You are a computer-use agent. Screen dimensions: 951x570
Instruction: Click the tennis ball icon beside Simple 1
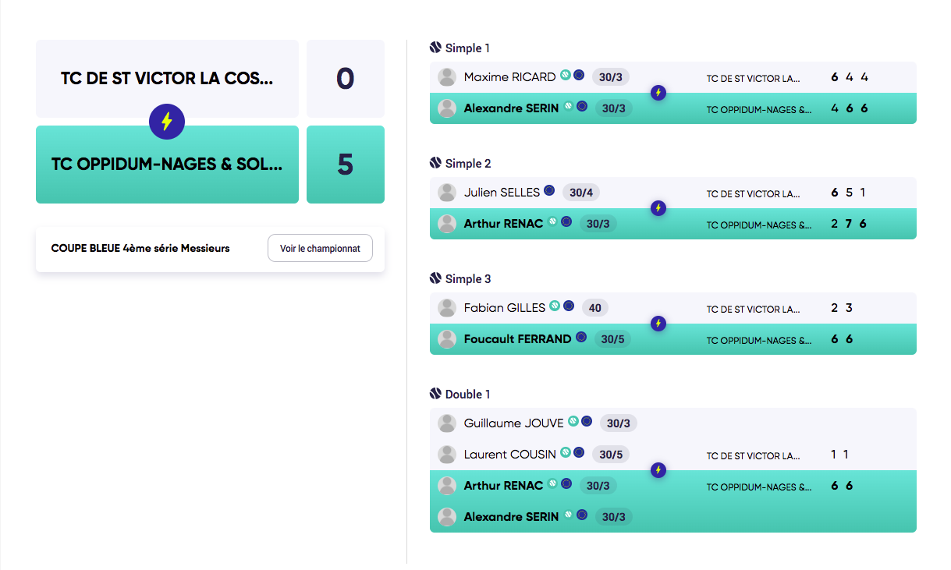436,48
